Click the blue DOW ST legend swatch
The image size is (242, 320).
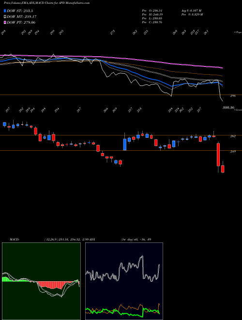pyautogui.click(x=5, y=11)
